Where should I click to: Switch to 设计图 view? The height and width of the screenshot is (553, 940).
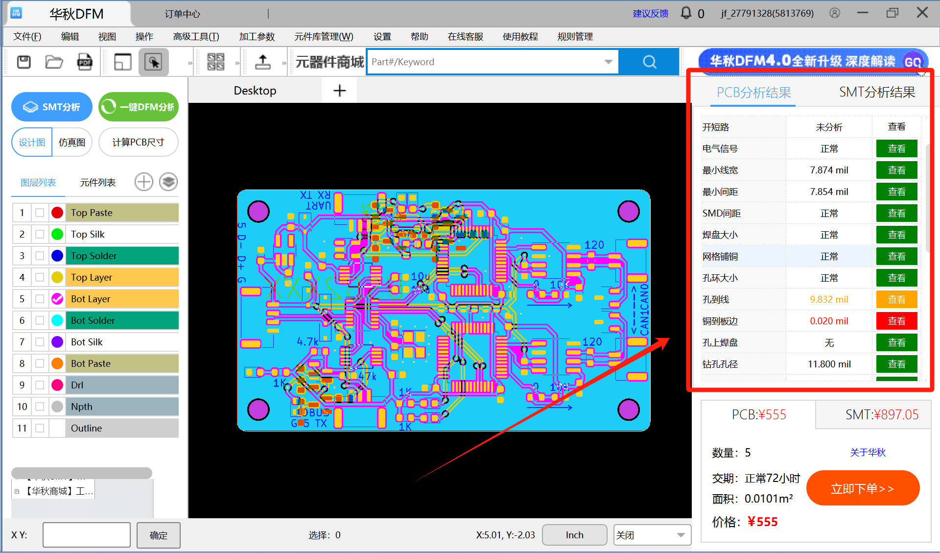pyautogui.click(x=32, y=143)
